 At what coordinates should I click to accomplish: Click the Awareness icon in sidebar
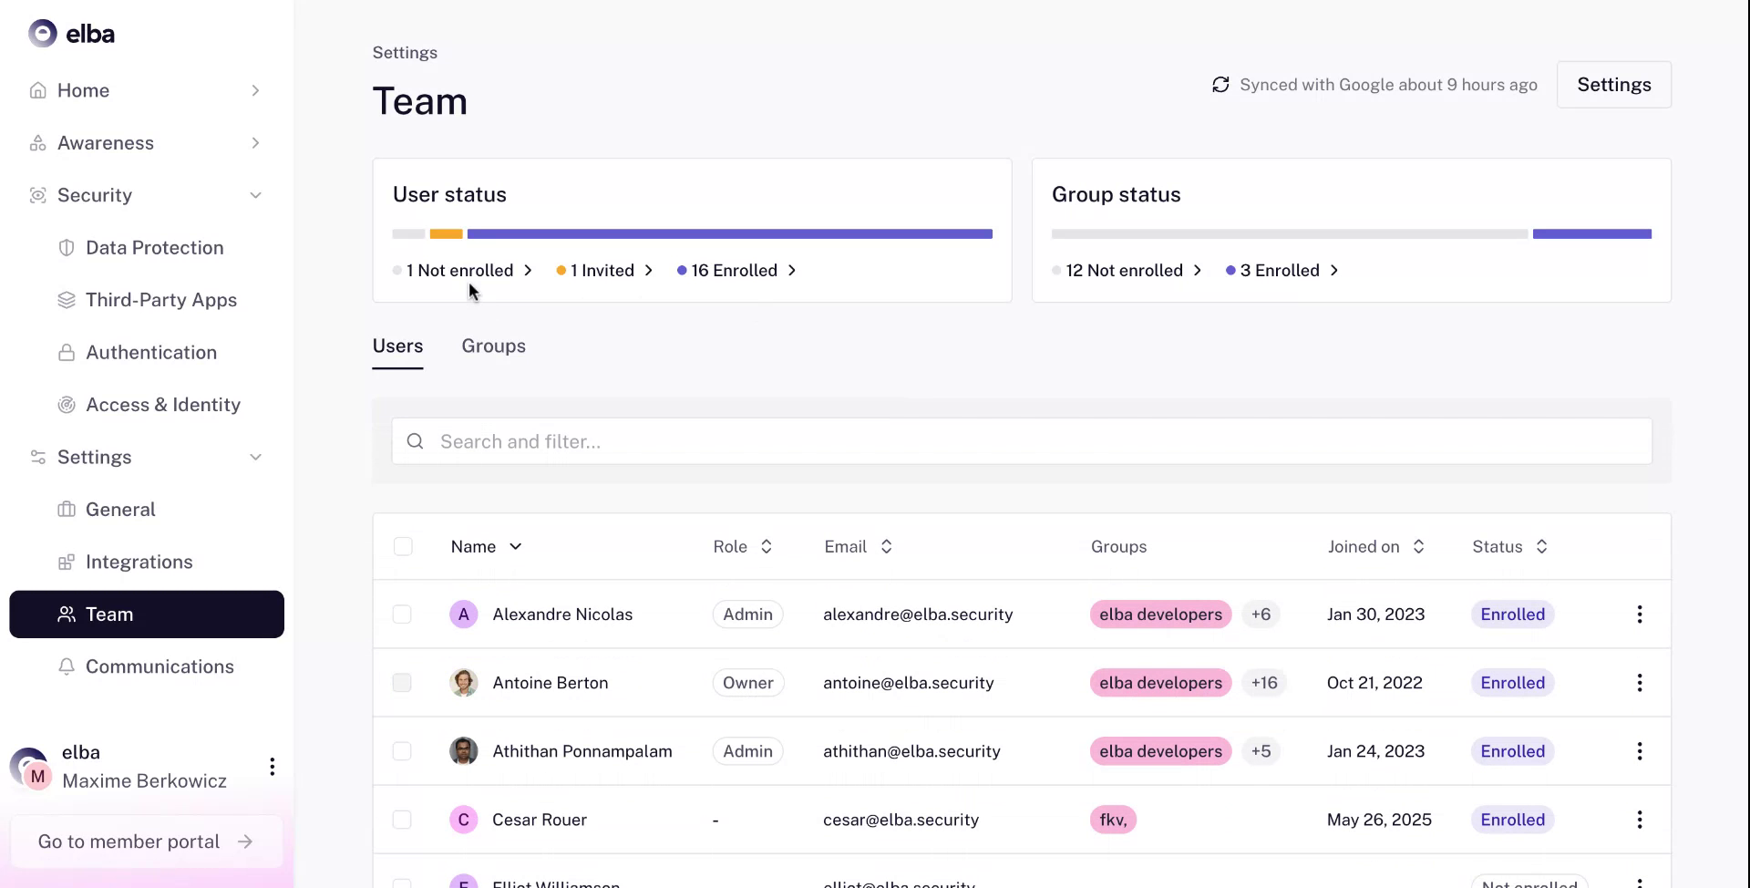pos(37,143)
